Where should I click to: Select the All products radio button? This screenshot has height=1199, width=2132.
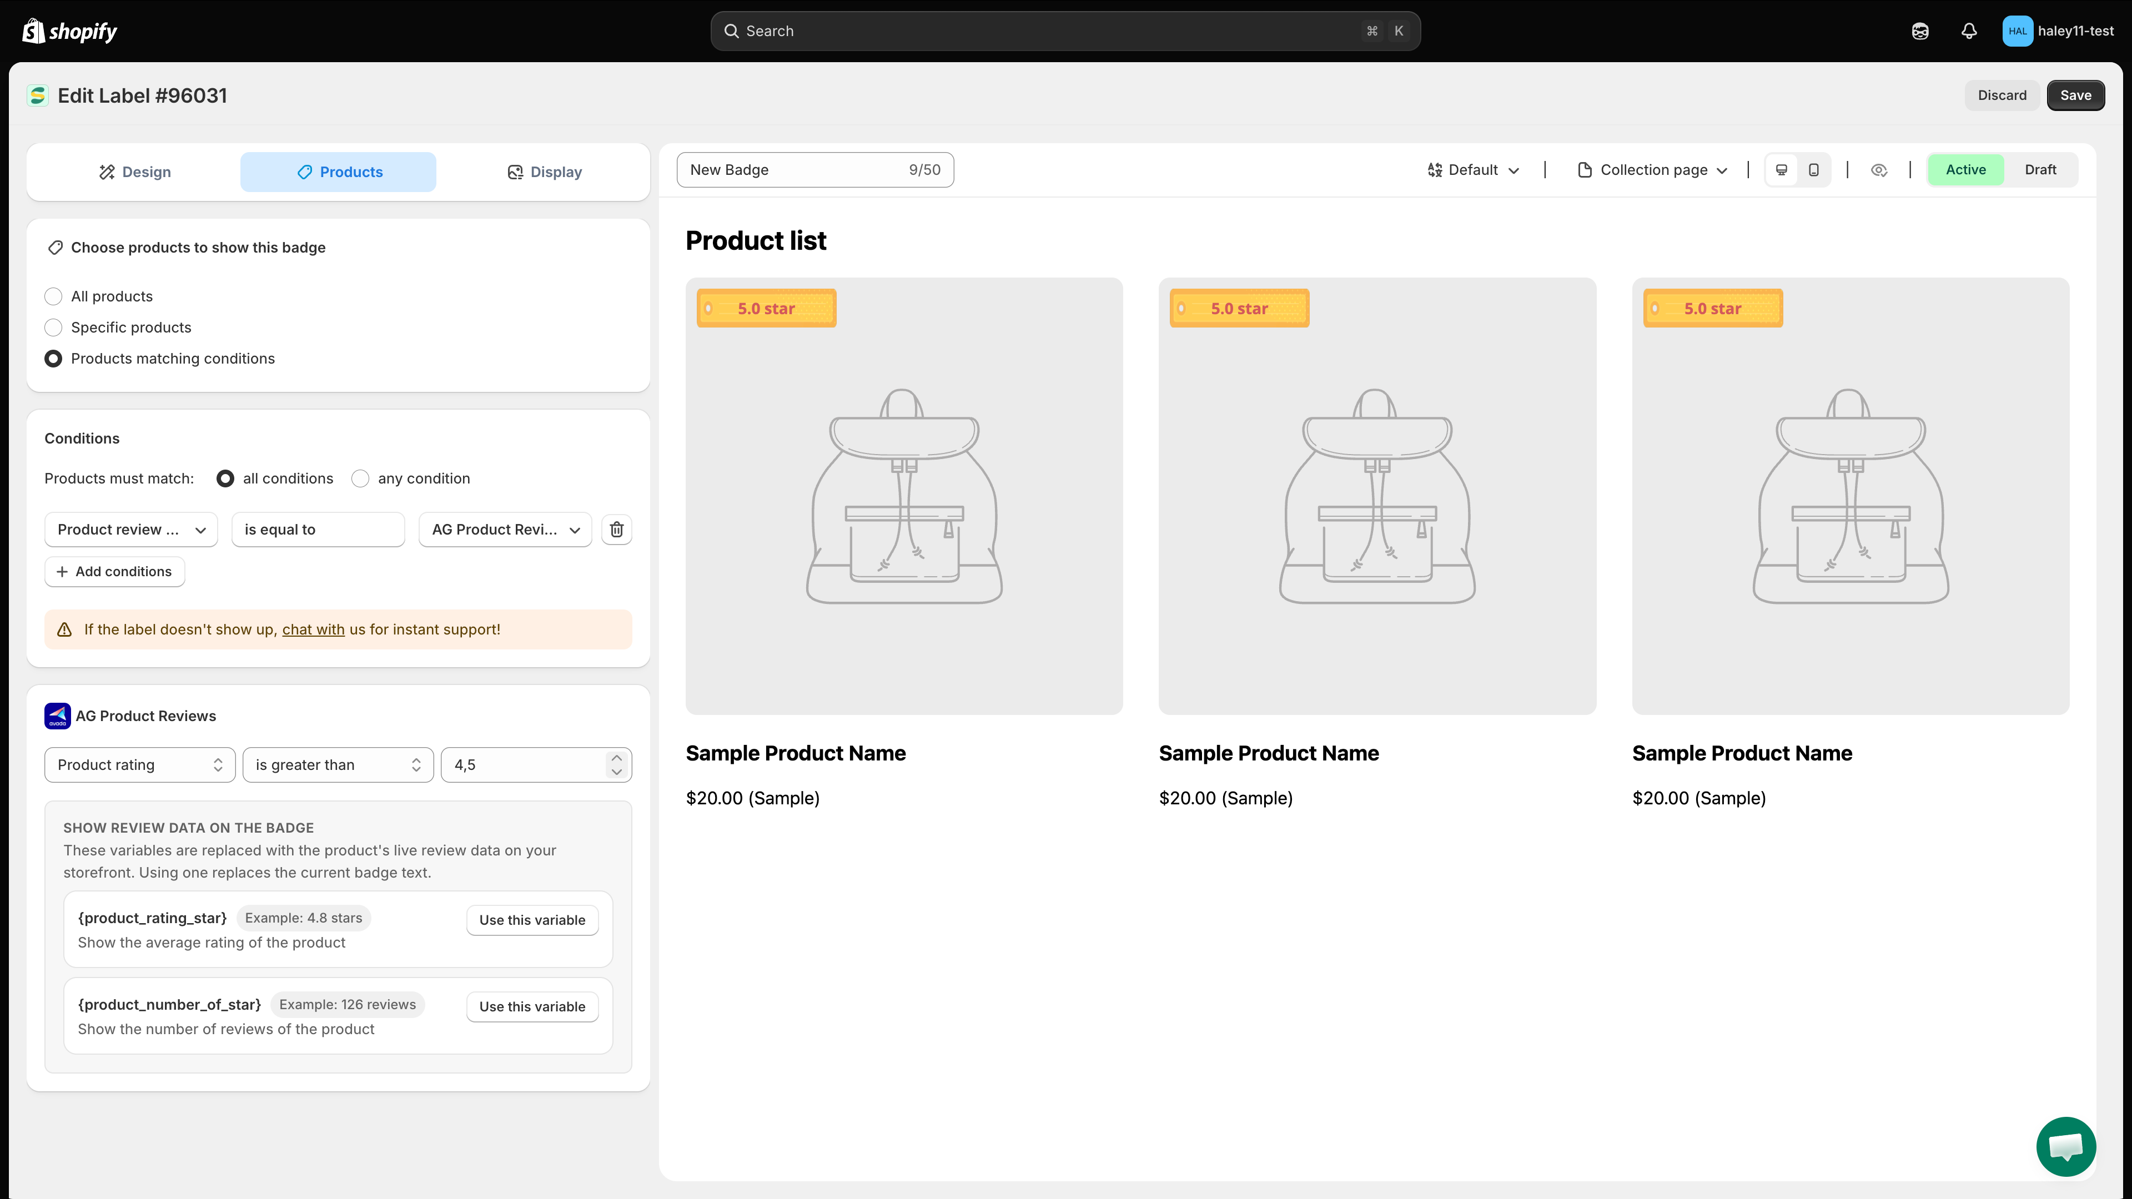pyautogui.click(x=53, y=296)
